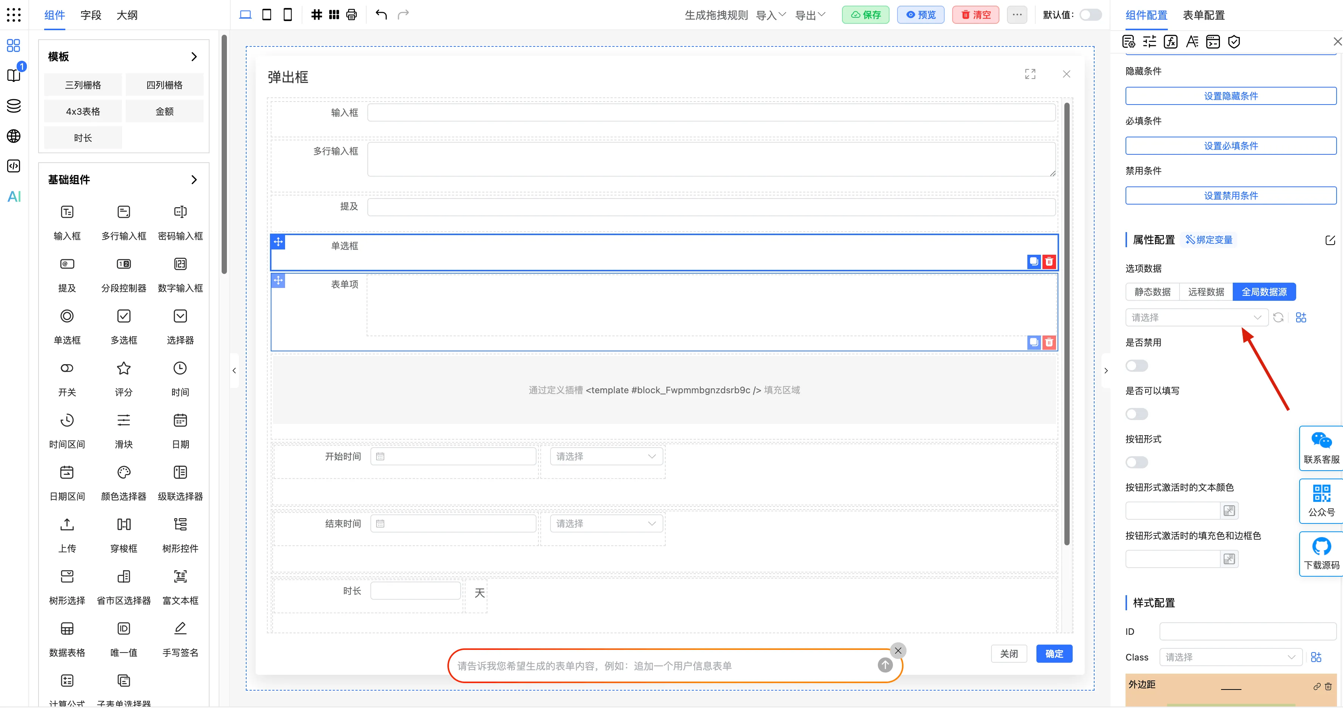Switch to mobile phone preview icon
1343x708 pixels.
pyautogui.click(x=287, y=15)
